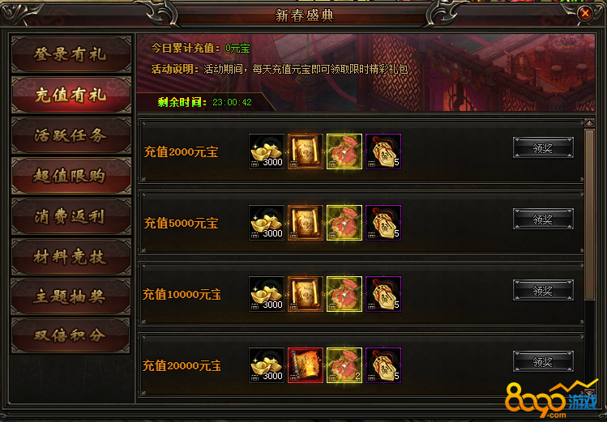607x422 pixels.
Task: Select the red pouch icon in 充值2000元宝 row
Action: point(344,151)
